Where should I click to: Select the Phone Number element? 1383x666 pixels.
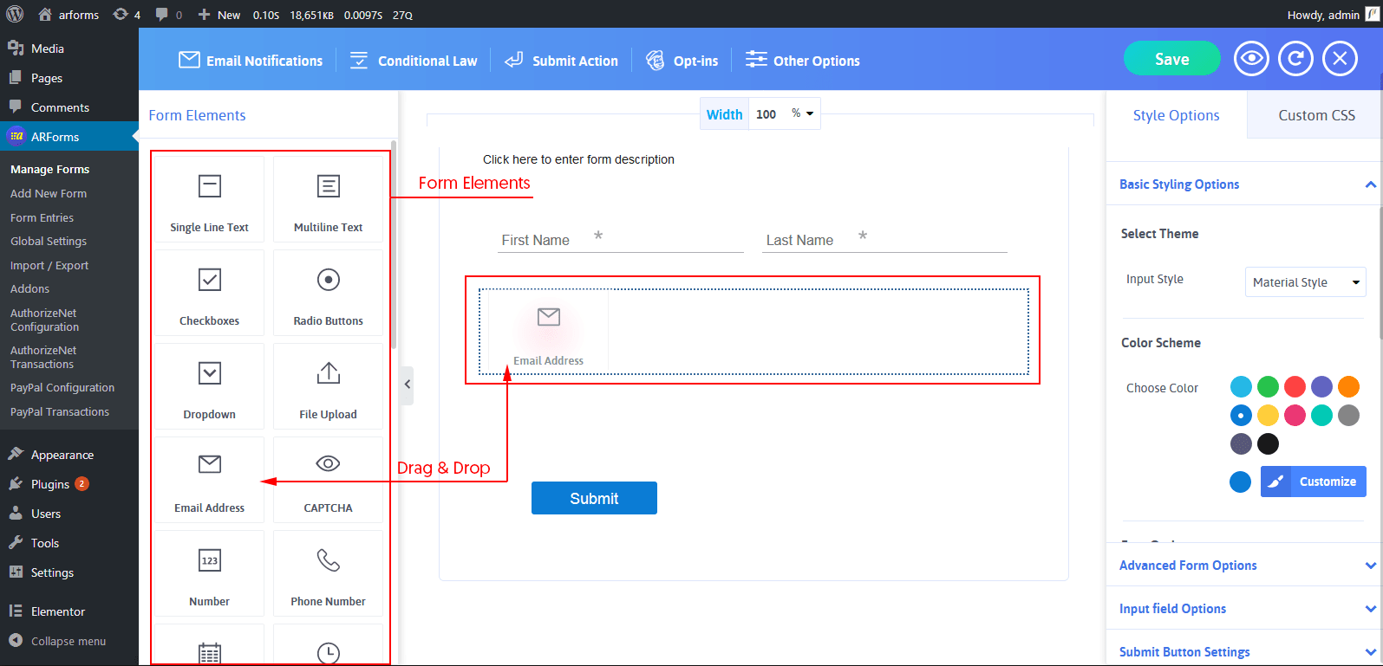[x=328, y=574]
